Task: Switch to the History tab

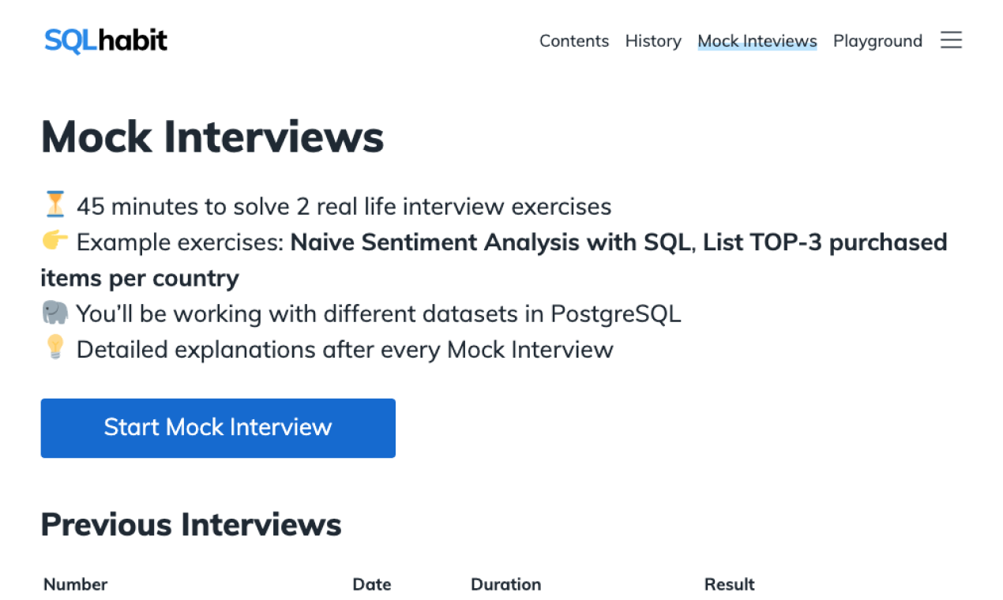Action: [653, 40]
